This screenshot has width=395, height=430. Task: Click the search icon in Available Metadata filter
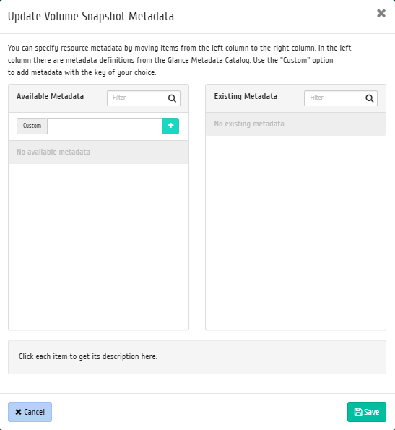(172, 98)
